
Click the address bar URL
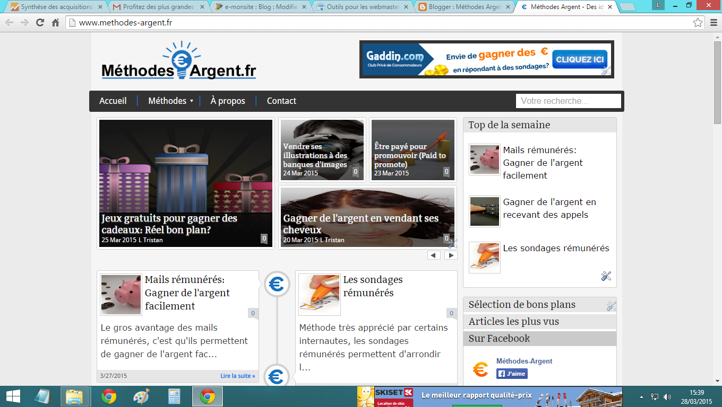(x=125, y=23)
